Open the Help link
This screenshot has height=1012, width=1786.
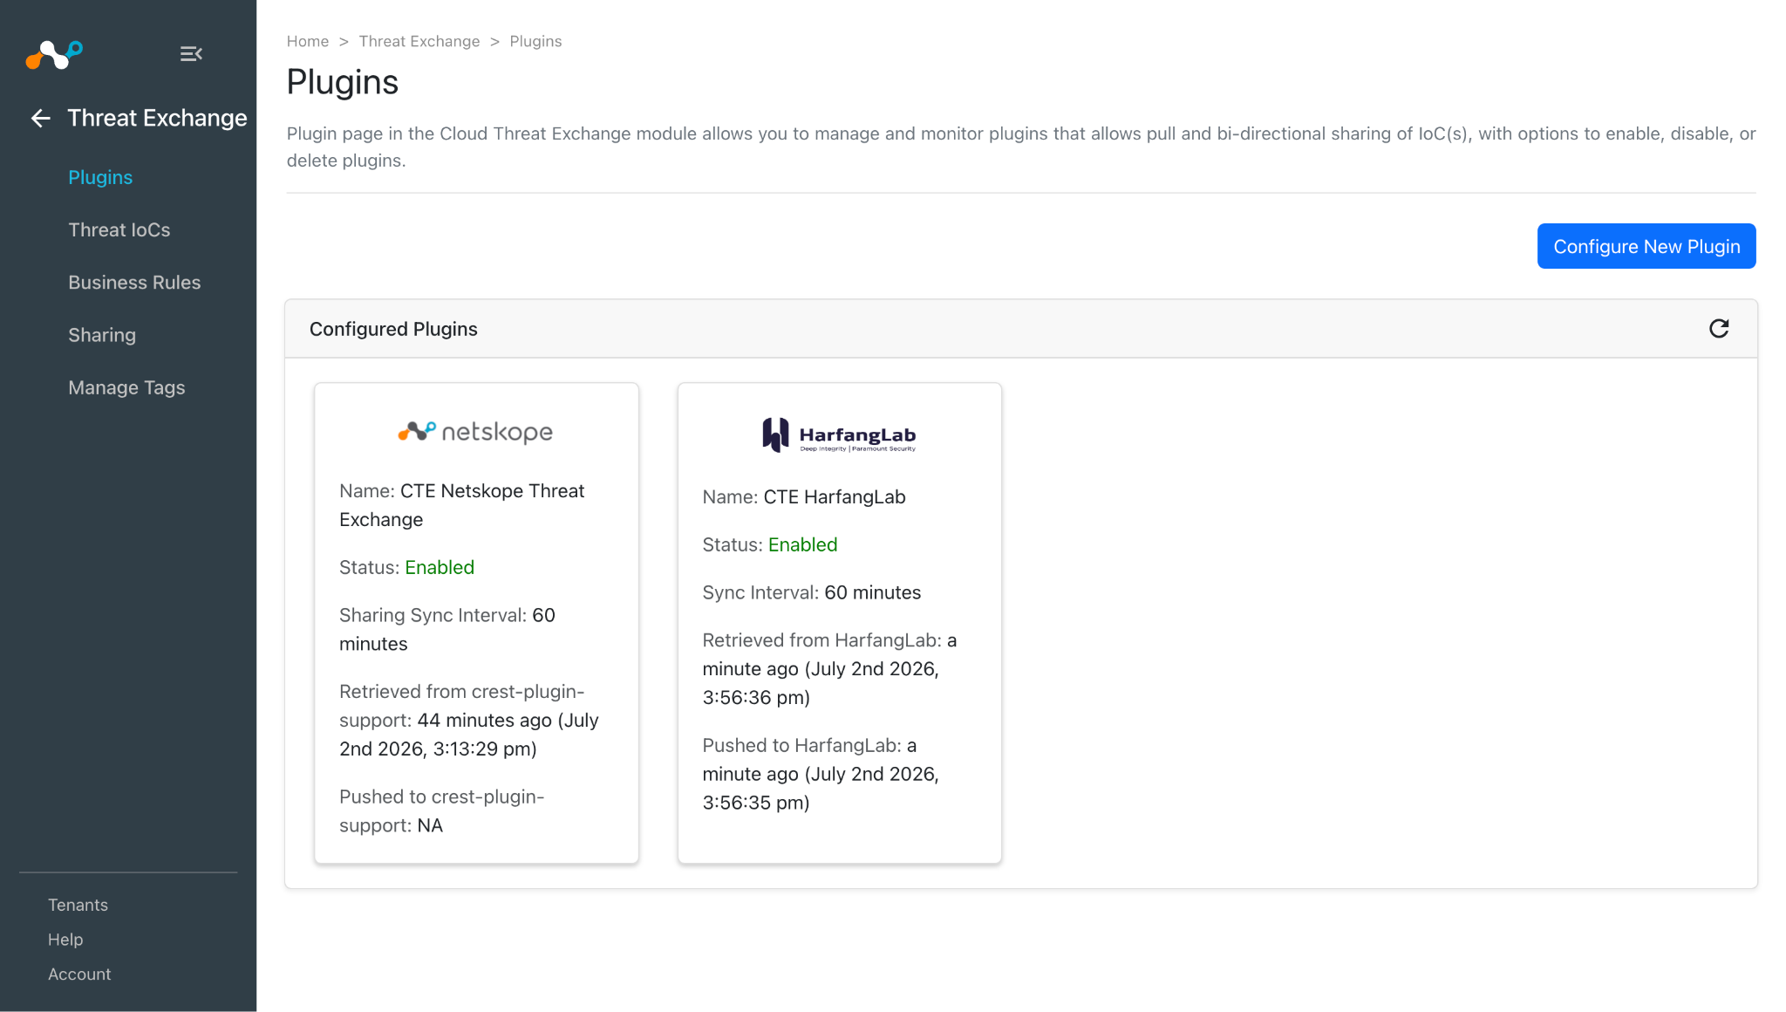[x=65, y=940]
